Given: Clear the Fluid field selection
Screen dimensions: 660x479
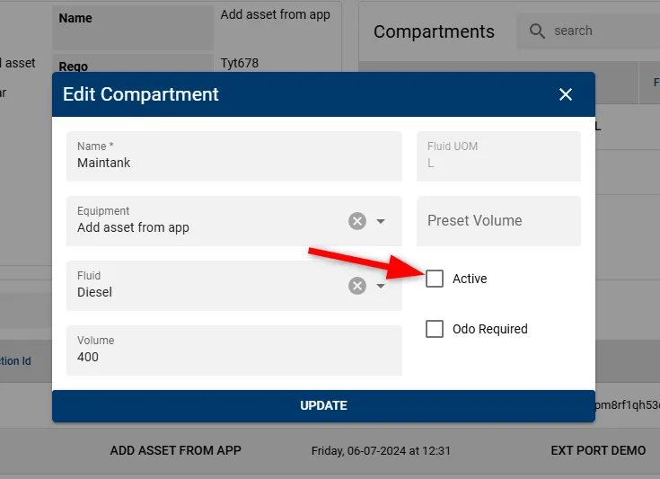Looking at the screenshot, I should pyautogui.click(x=357, y=286).
